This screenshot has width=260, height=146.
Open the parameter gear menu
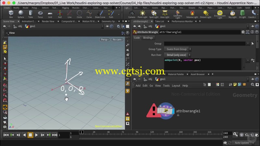click(x=243, y=32)
